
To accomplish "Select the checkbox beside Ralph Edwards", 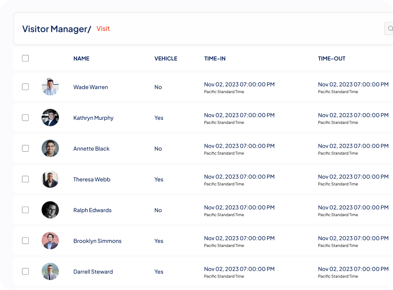I will pyautogui.click(x=26, y=210).
